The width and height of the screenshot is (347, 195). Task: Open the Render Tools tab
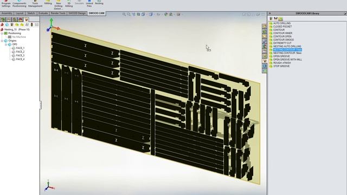coord(58,14)
